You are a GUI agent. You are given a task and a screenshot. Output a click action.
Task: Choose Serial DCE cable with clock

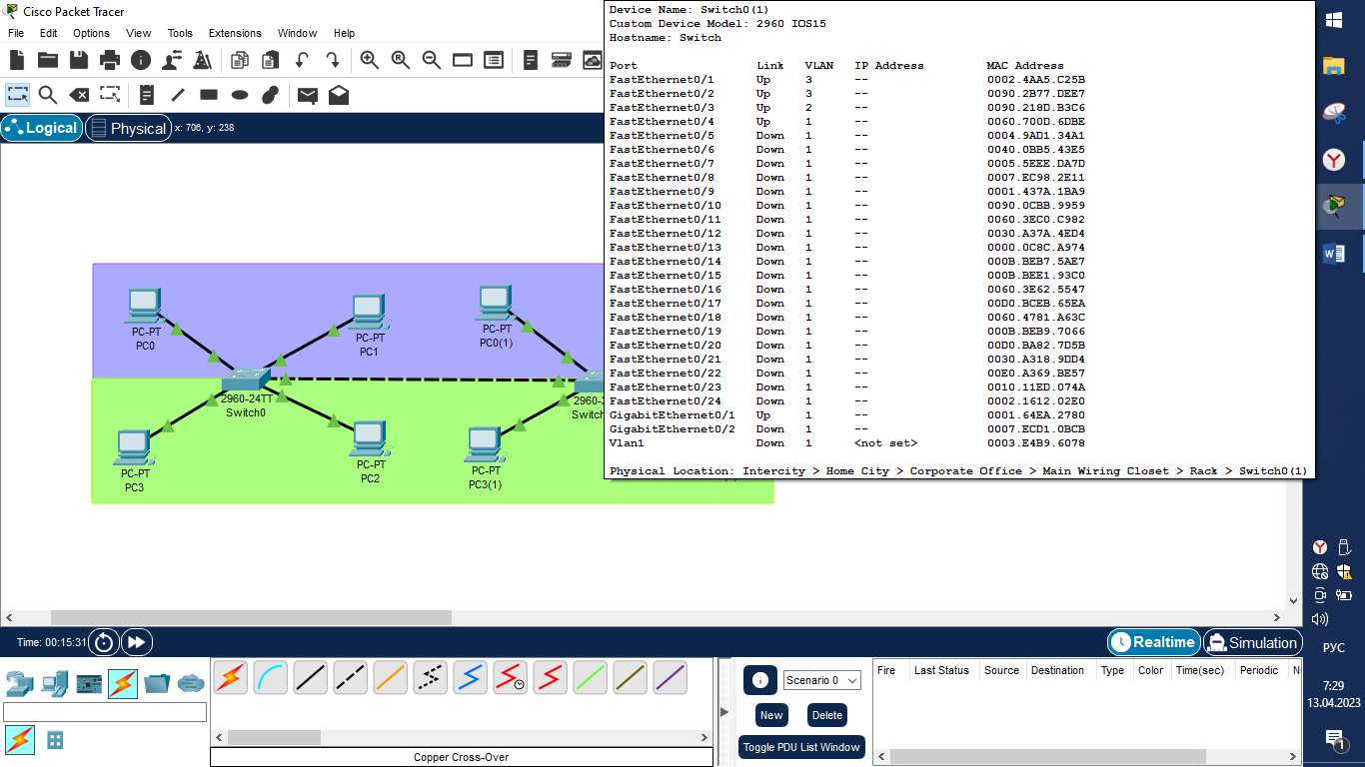click(510, 678)
